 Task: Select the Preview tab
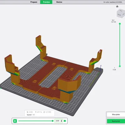click(x=46, y=2)
